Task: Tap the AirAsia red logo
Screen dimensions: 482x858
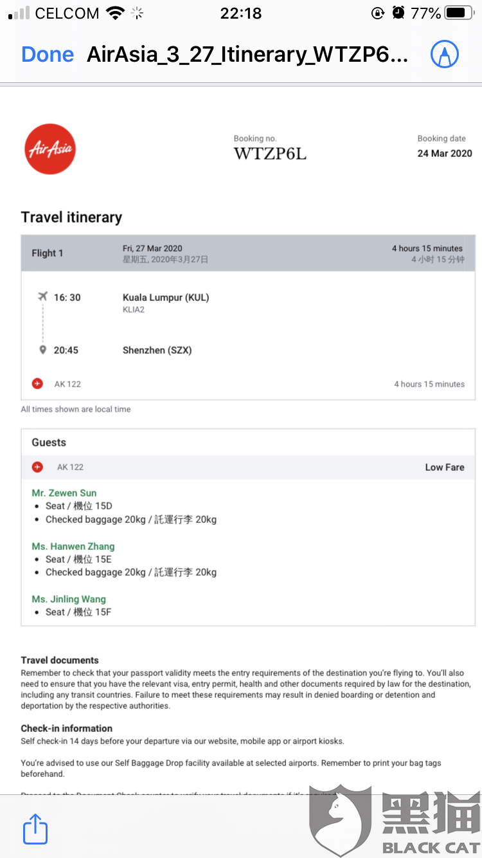Action: [50, 149]
